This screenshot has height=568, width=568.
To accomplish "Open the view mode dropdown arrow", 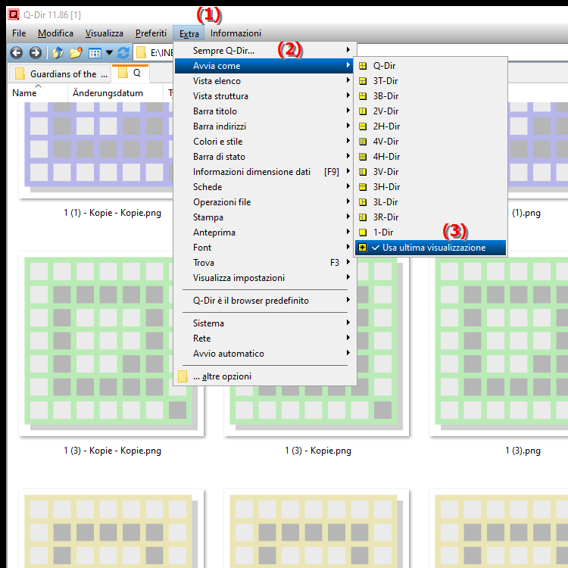I will (109, 53).
